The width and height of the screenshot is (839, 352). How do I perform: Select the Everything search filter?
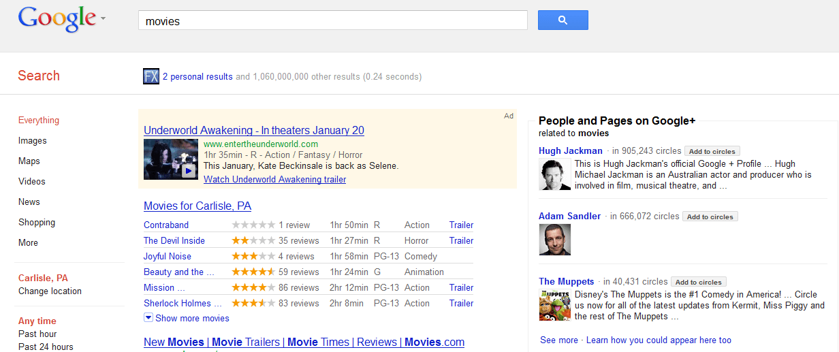coord(39,121)
